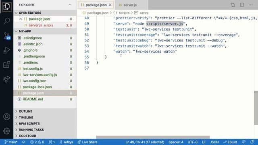
Task: Open the Explorer view in activity bar
Action: pyautogui.click(x=6, y=6)
